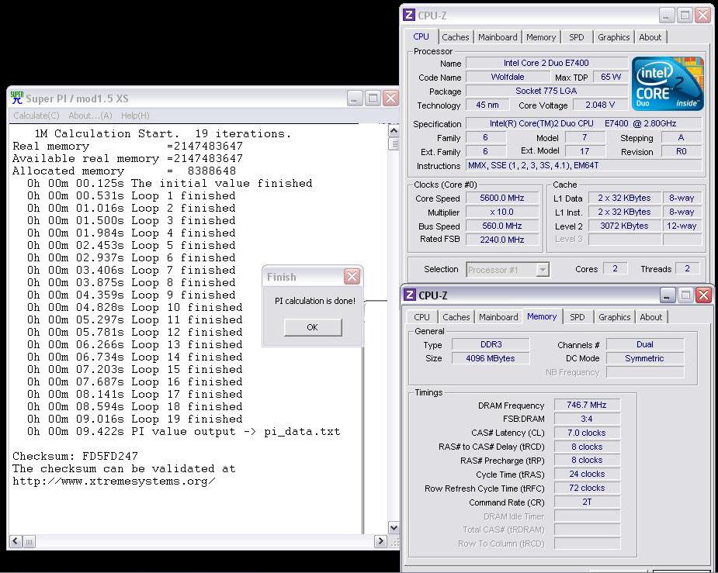This screenshot has height=573, width=718.
Task: Click the DRAM Frequency value 746.7 MHz
Action: point(587,405)
